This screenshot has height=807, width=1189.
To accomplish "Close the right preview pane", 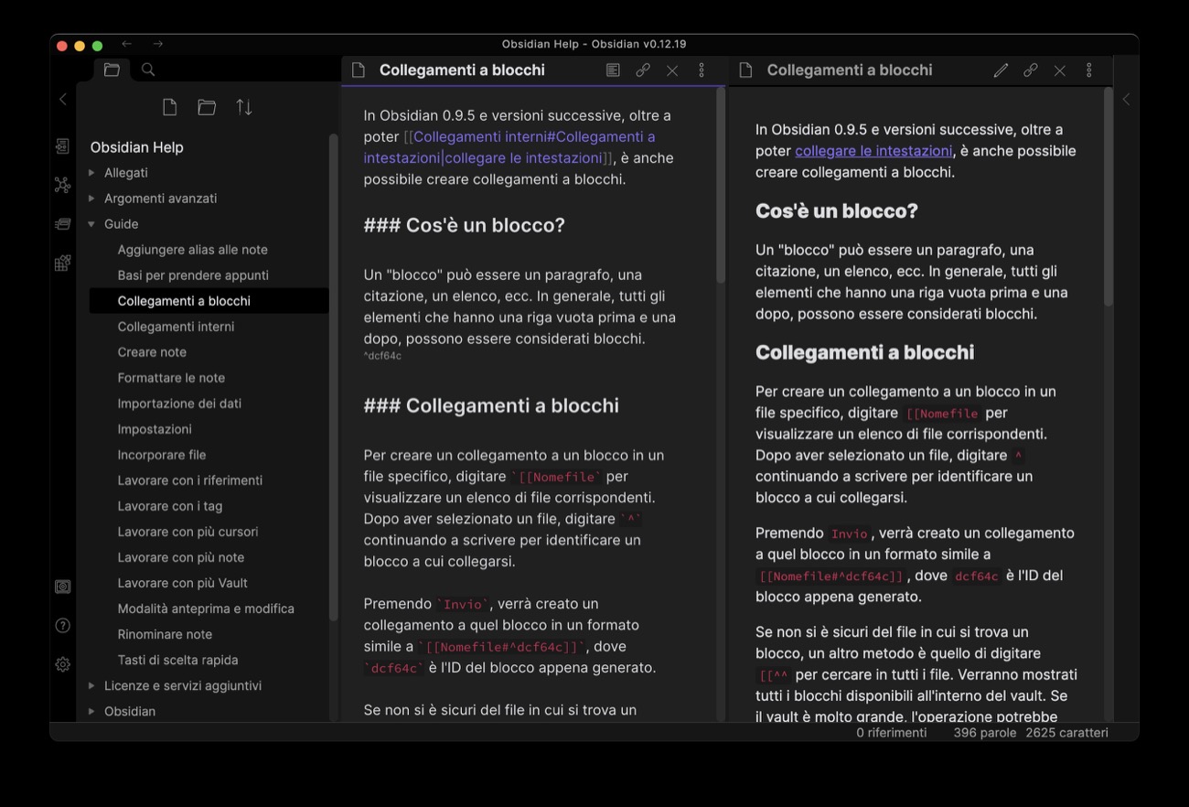I will click(1060, 70).
